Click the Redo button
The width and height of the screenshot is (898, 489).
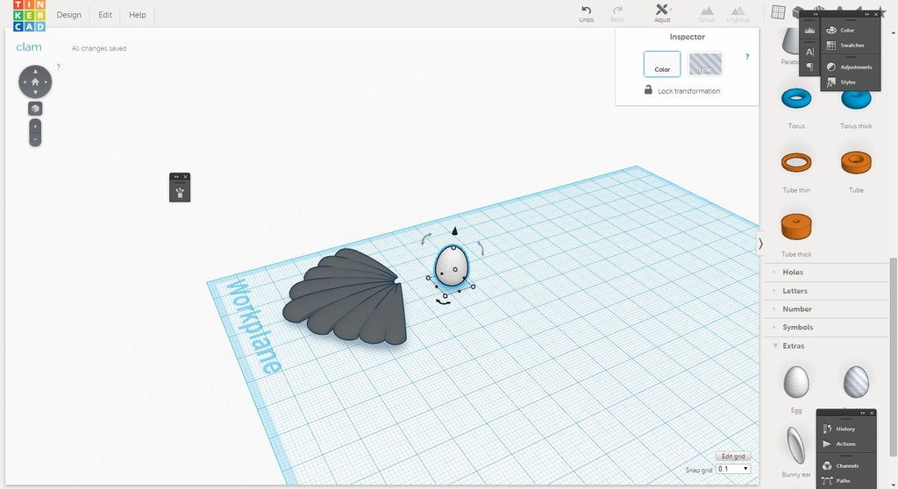617,14
